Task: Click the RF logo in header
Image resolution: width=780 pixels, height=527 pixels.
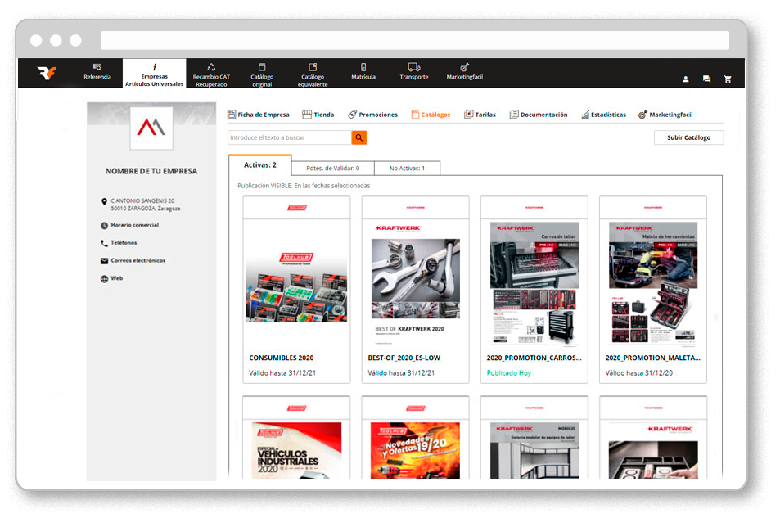Action: pyautogui.click(x=47, y=74)
